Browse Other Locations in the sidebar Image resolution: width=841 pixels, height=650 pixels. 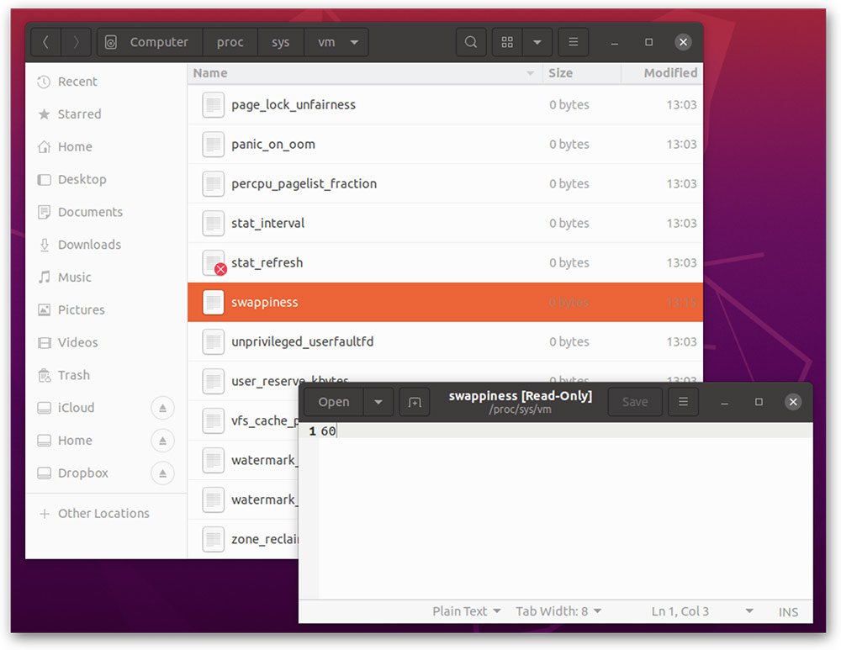(102, 513)
